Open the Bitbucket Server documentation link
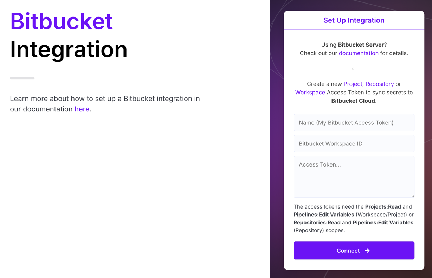 [x=359, y=53]
